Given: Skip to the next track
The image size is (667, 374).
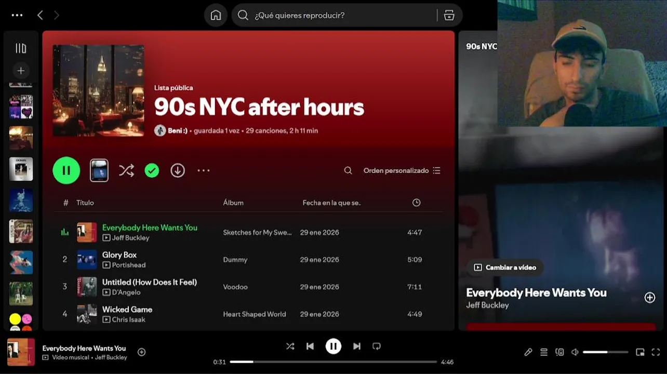Looking at the screenshot, I should (357, 346).
